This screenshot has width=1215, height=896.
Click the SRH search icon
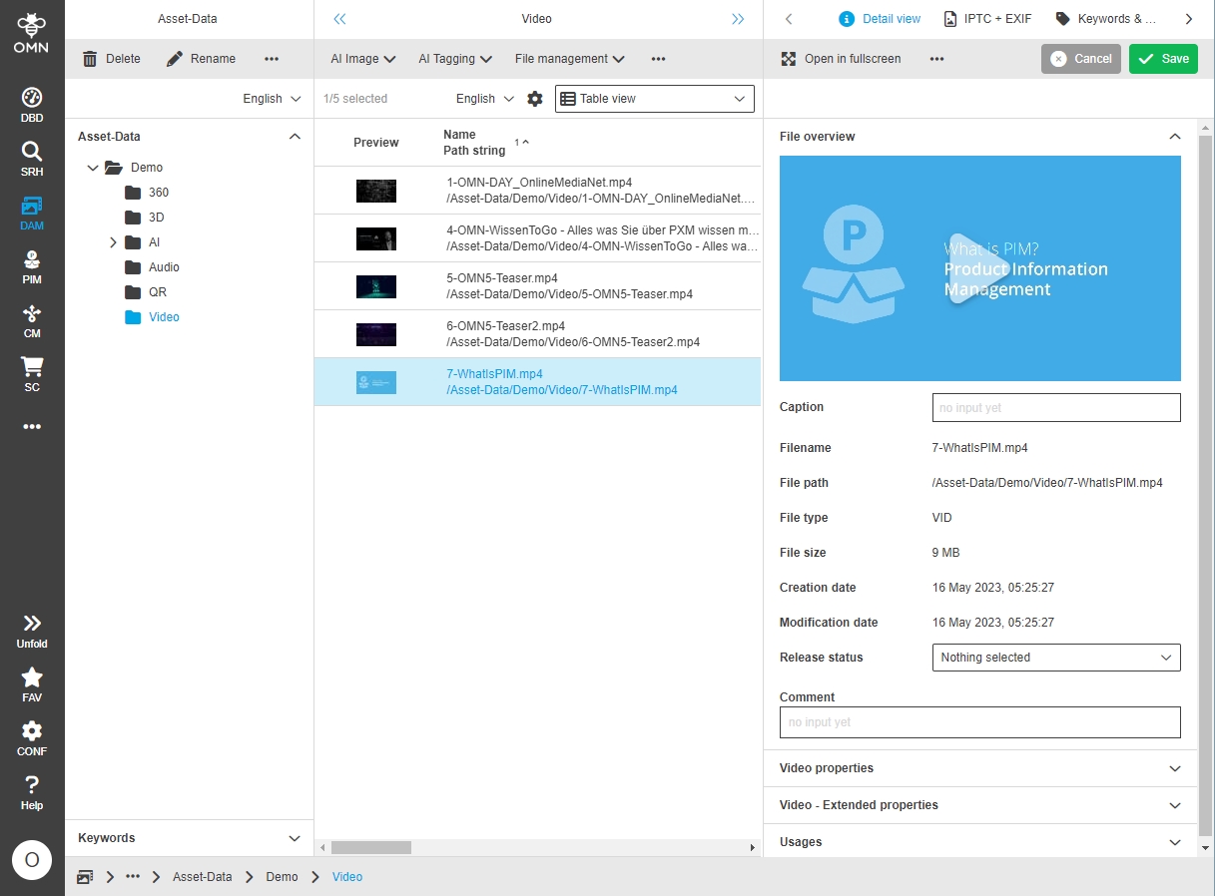32,159
